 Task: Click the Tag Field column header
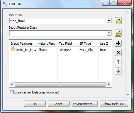(67, 43)
